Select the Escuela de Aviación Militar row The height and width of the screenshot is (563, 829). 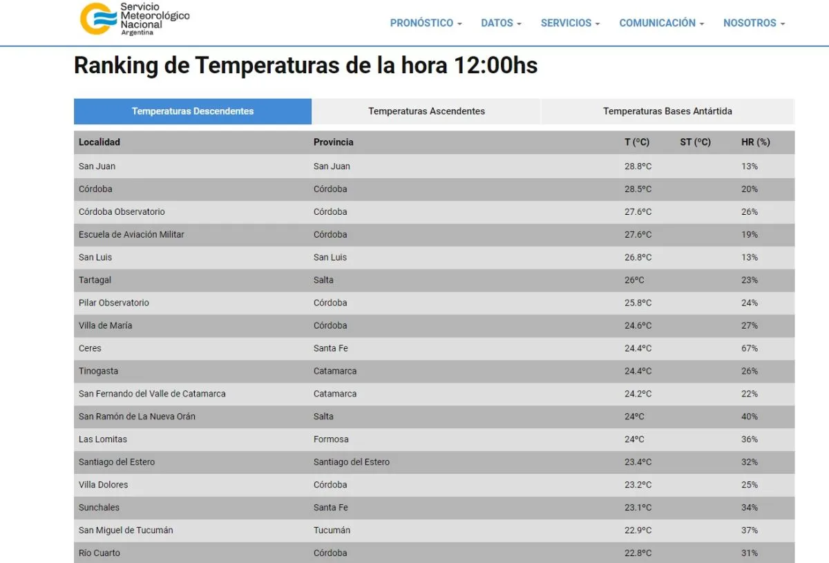(x=131, y=235)
